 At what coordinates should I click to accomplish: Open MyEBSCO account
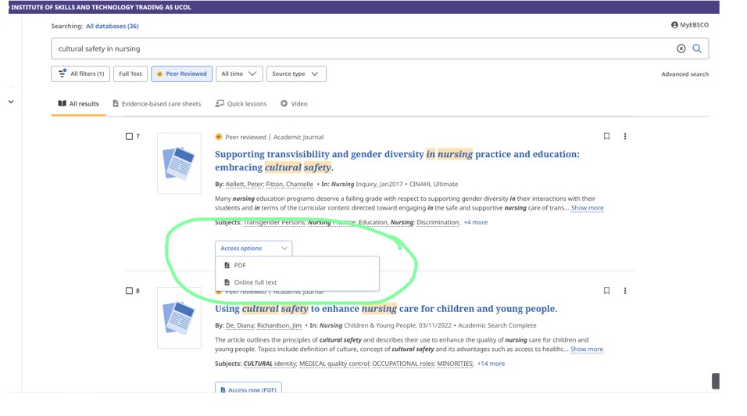coord(689,25)
